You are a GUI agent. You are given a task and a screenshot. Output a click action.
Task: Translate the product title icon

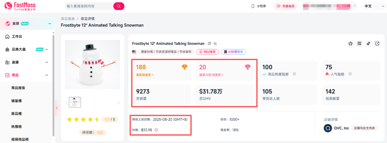215,44
